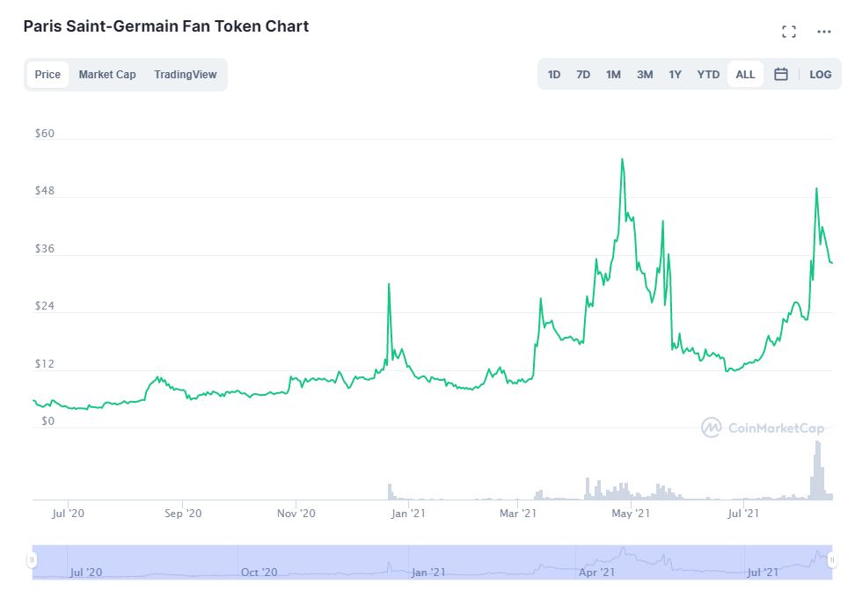
Task: Click the CoinMarketCap watermark logo
Action: (x=763, y=428)
